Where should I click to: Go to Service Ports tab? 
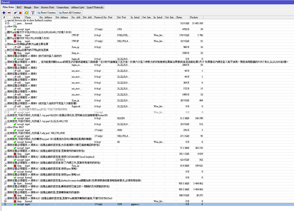[47, 7]
